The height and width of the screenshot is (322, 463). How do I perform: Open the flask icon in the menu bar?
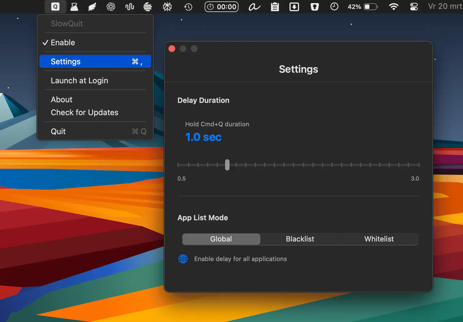pos(74,7)
